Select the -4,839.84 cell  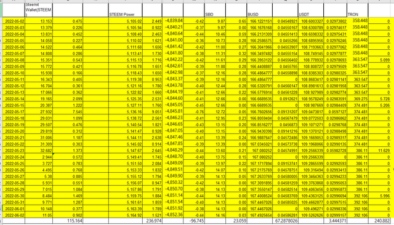click(173, 20)
